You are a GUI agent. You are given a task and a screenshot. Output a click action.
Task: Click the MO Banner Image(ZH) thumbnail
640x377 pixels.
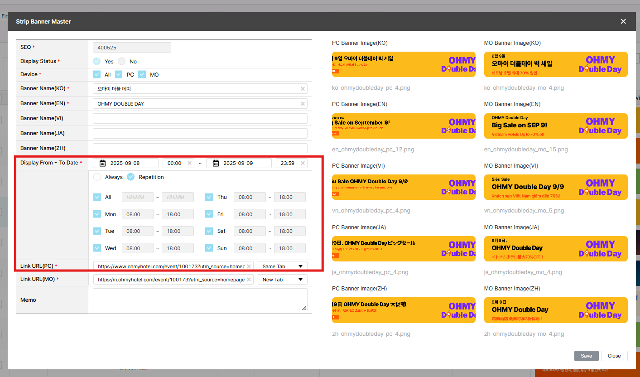[556, 310]
